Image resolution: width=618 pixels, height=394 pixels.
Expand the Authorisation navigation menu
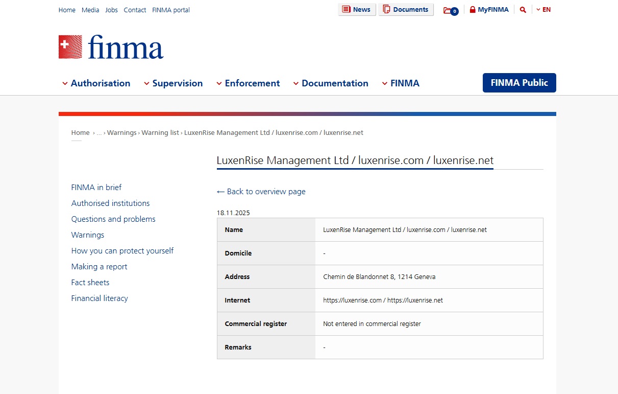tap(101, 83)
